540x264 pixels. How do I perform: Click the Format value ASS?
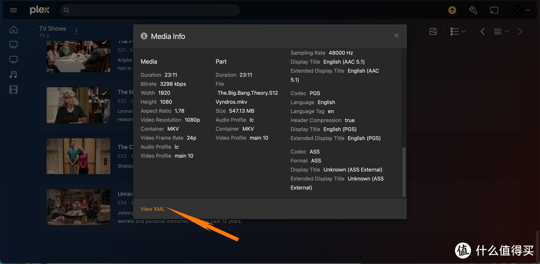tap(316, 161)
